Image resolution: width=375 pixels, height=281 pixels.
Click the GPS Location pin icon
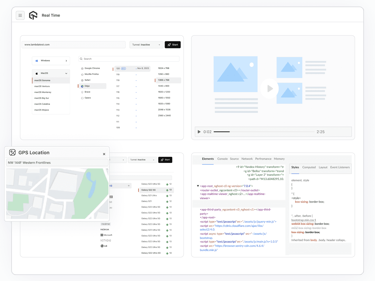[x=12, y=153]
